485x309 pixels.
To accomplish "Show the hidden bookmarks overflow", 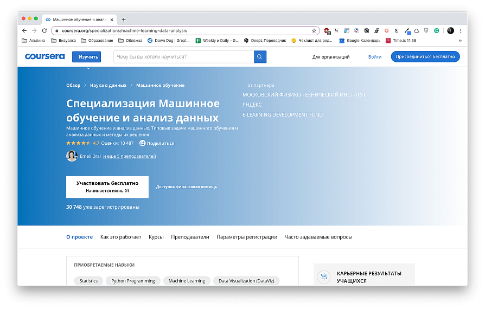I will [460, 41].
